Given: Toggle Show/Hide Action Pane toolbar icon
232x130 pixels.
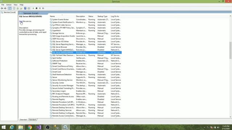Looking at the screenshot, I should coord(29,8).
